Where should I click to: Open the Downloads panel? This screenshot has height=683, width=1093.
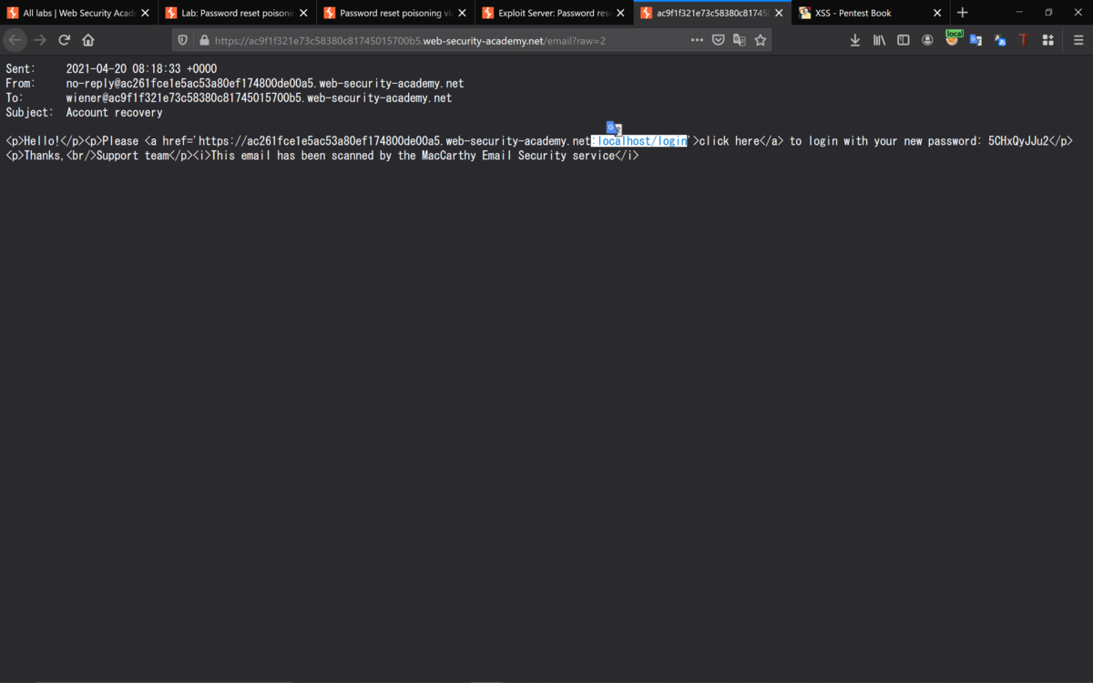[x=854, y=40]
